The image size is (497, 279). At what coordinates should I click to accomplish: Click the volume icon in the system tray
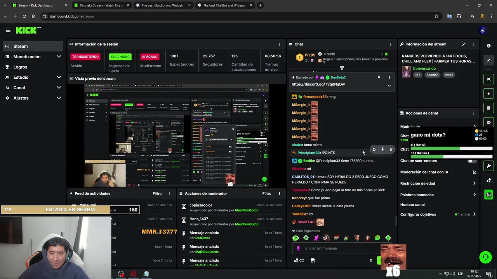pyautogui.click(x=453, y=274)
